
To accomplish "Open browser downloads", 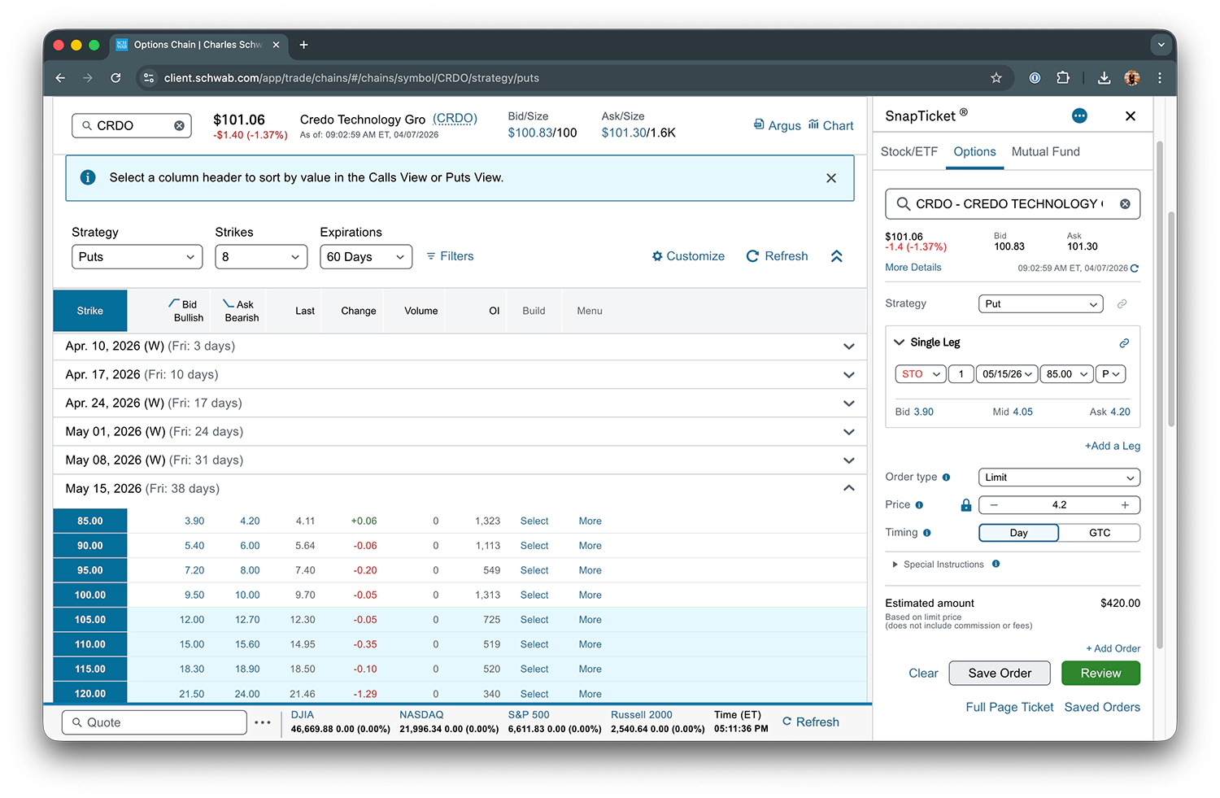I will [1104, 78].
